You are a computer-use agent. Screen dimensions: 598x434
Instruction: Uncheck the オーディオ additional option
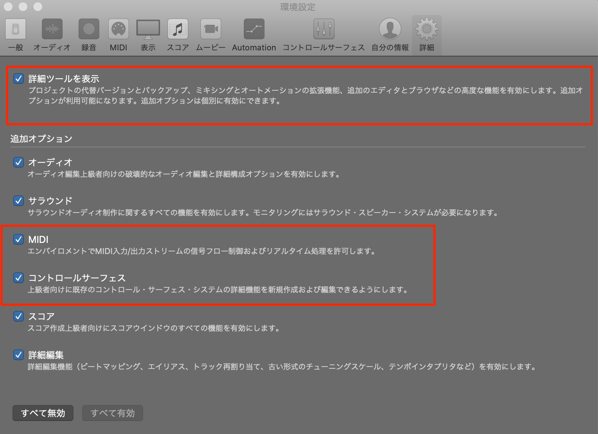[19, 162]
